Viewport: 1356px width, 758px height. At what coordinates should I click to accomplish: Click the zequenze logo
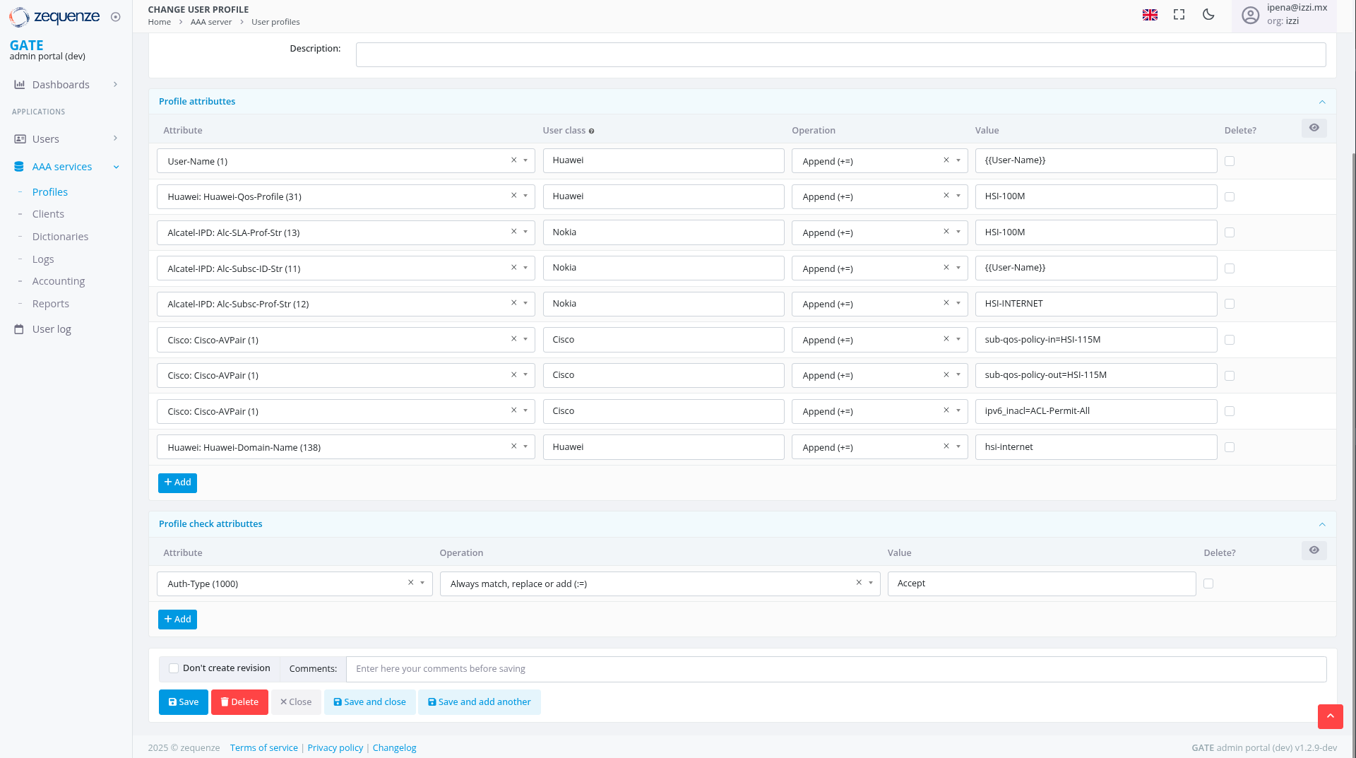[54, 17]
